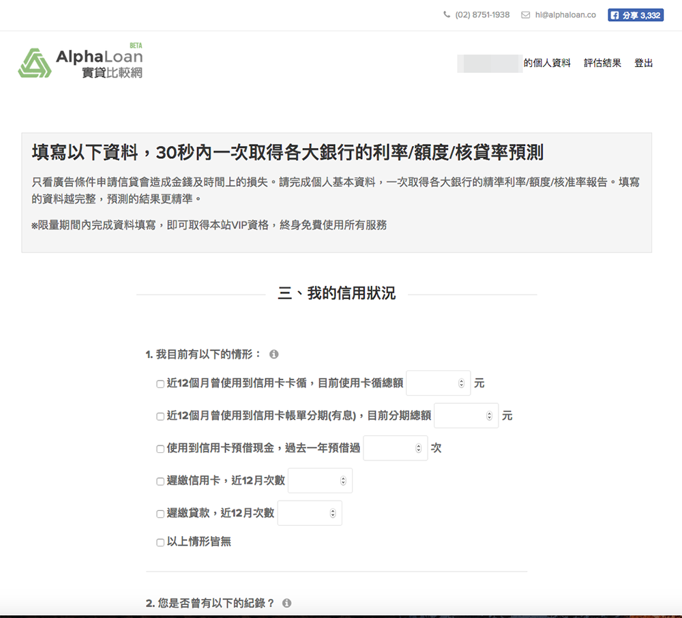Viewport: 682px width, 618px height.
Task: Click the info icon beside question 2
Action: (x=286, y=603)
